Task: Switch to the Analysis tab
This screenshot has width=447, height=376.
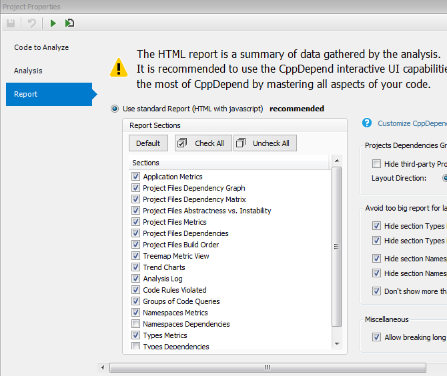Action: pyautogui.click(x=28, y=71)
